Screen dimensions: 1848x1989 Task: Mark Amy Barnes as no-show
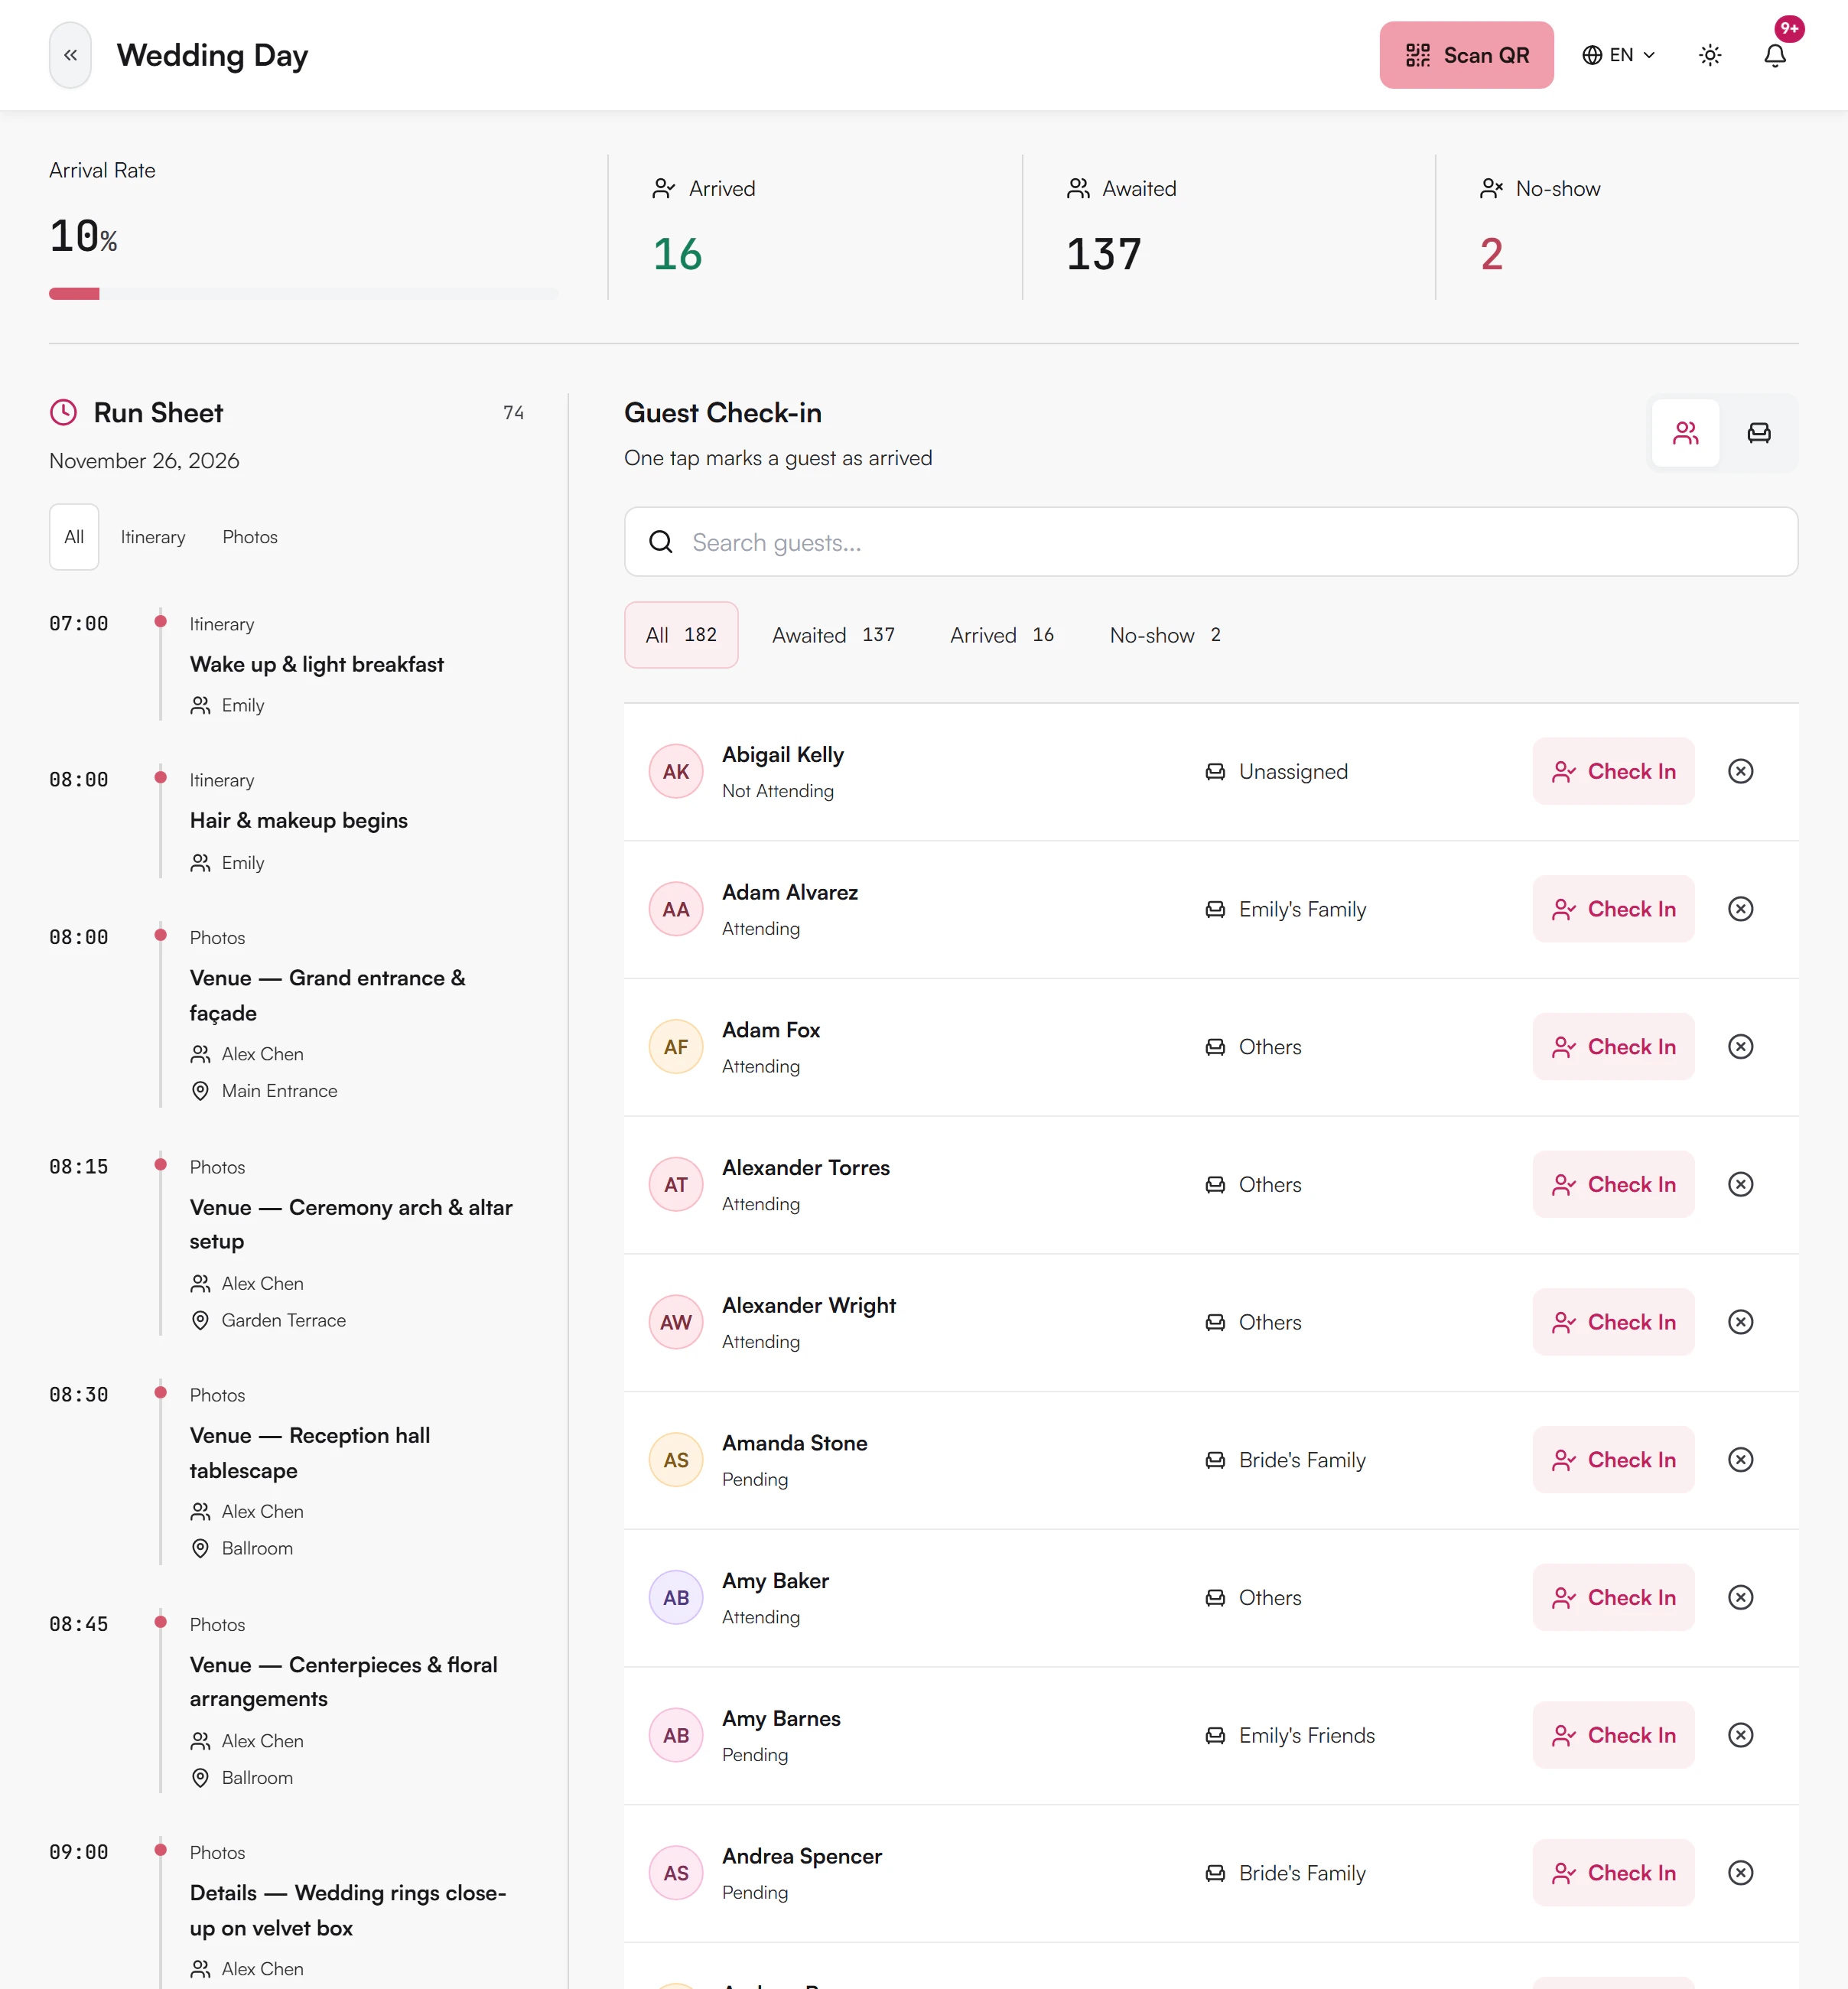[1740, 1735]
